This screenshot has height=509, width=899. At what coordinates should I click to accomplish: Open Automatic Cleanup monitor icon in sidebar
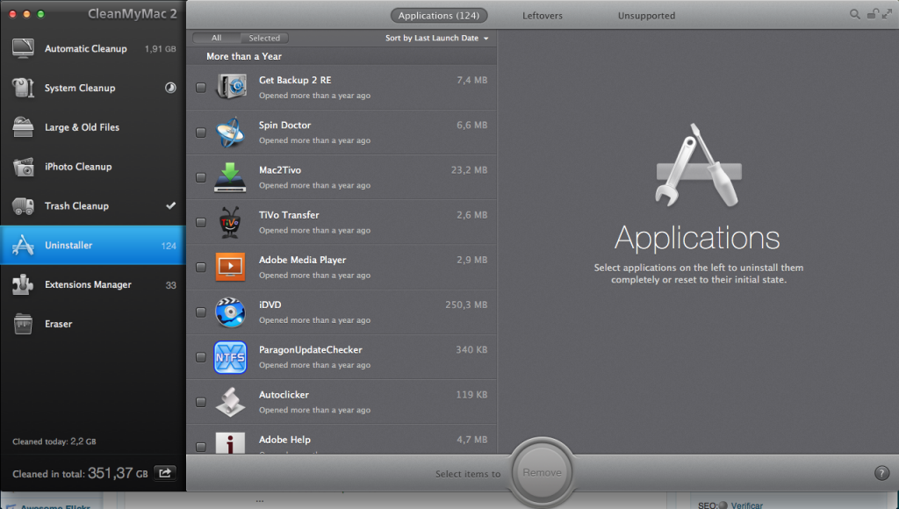[23, 49]
